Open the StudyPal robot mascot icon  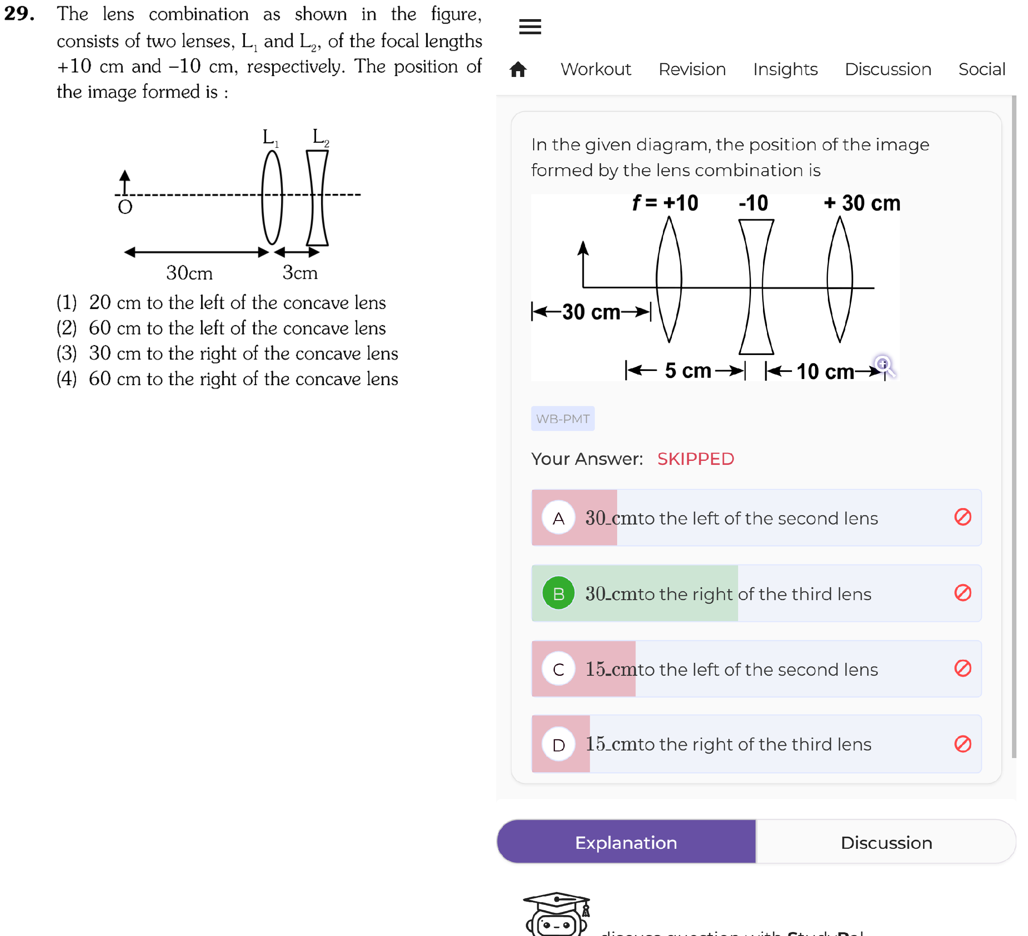coord(557,914)
